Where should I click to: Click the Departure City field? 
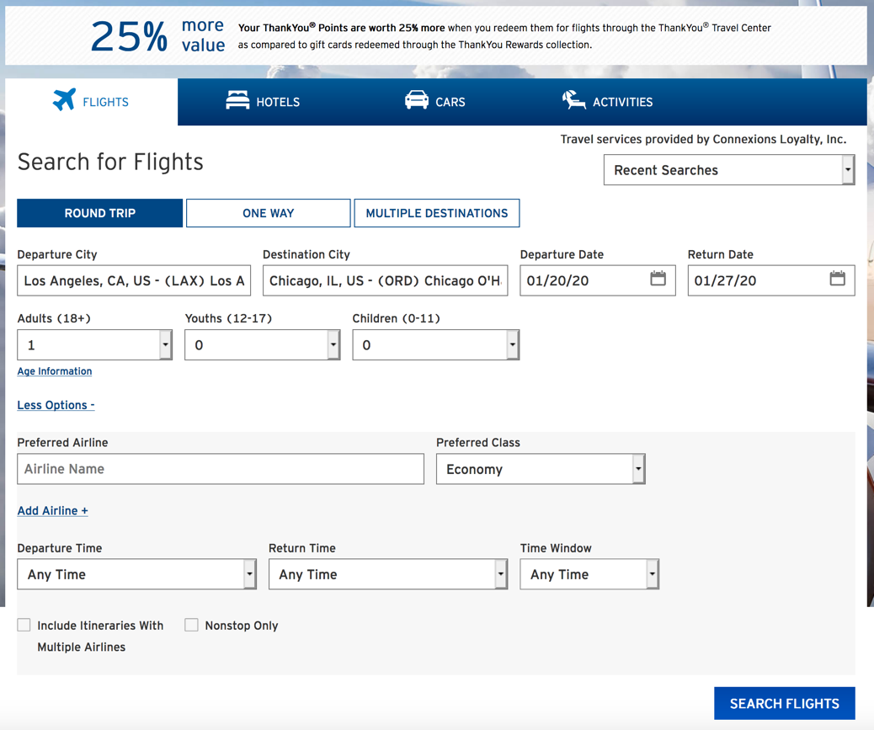pos(134,280)
